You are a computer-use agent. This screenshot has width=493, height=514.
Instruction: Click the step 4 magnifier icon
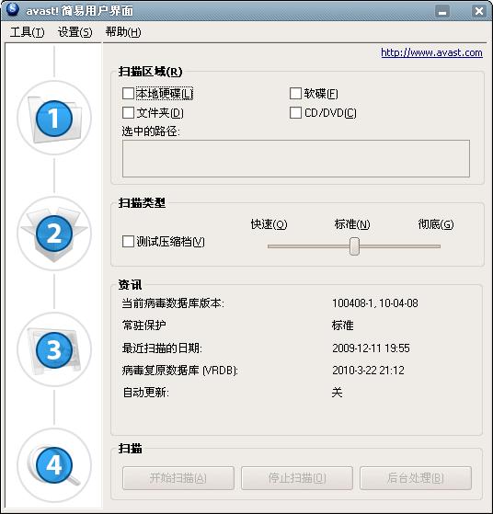pyautogui.click(x=54, y=465)
